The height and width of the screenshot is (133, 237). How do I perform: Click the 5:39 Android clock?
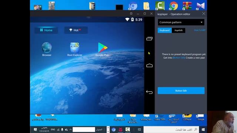139,20
